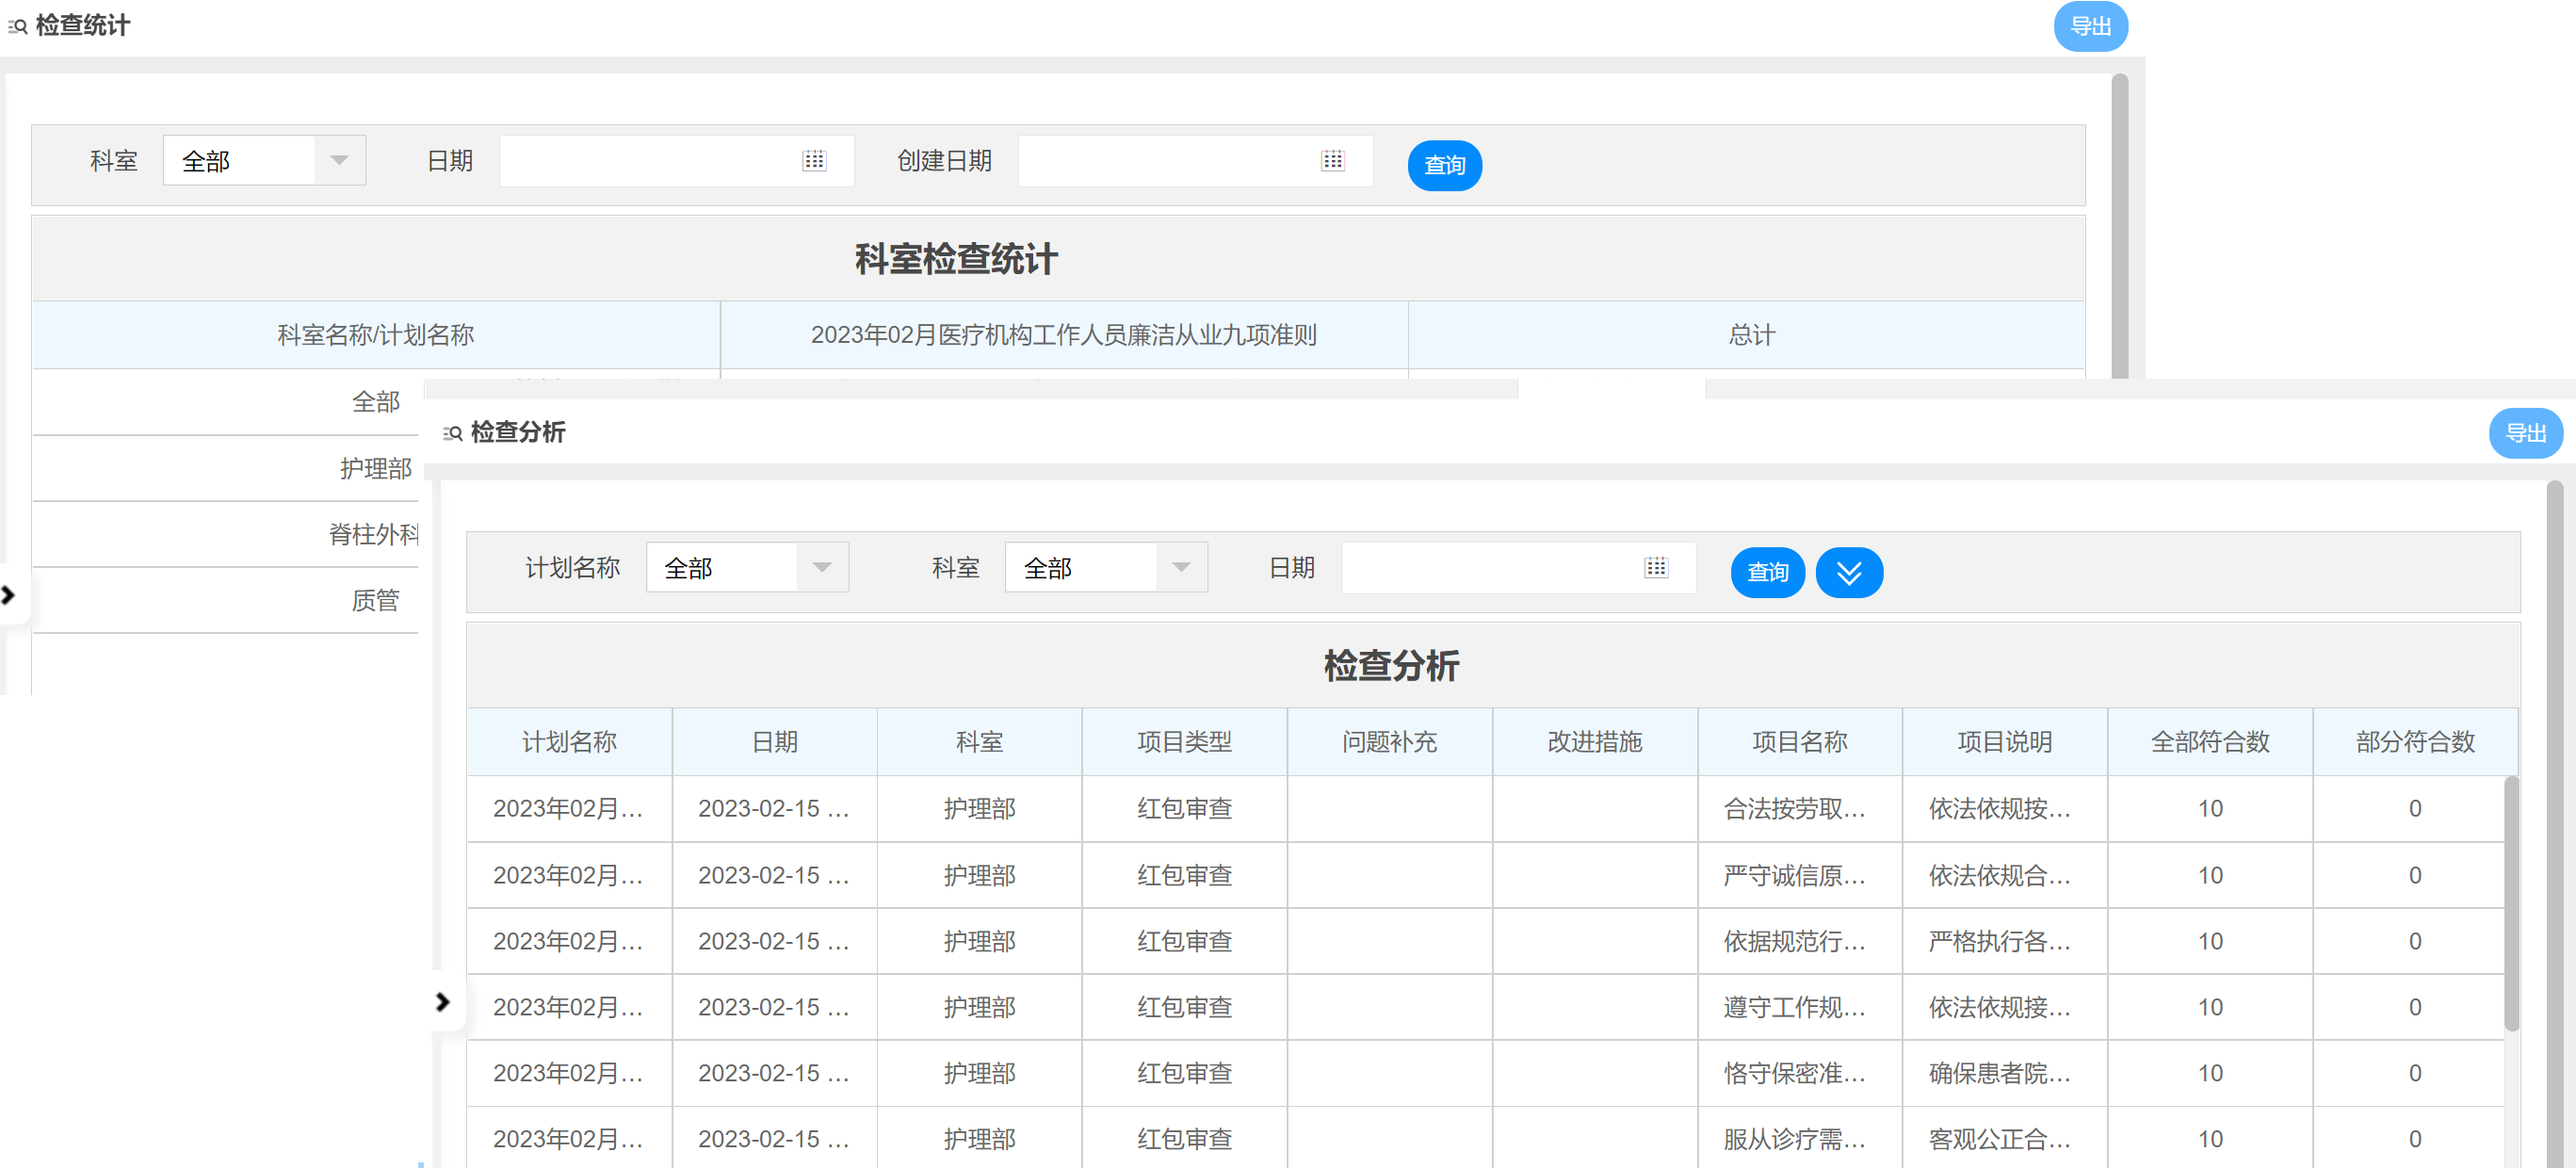Screen dimensions: 2576x1168
Task: Click 查询 button in 检查分析 panel
Action: [x=1767, y=573]
